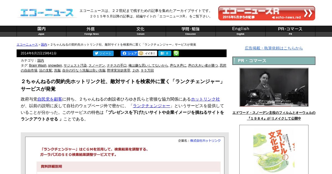Open the 文化 Culture tab

click(141, 31)
